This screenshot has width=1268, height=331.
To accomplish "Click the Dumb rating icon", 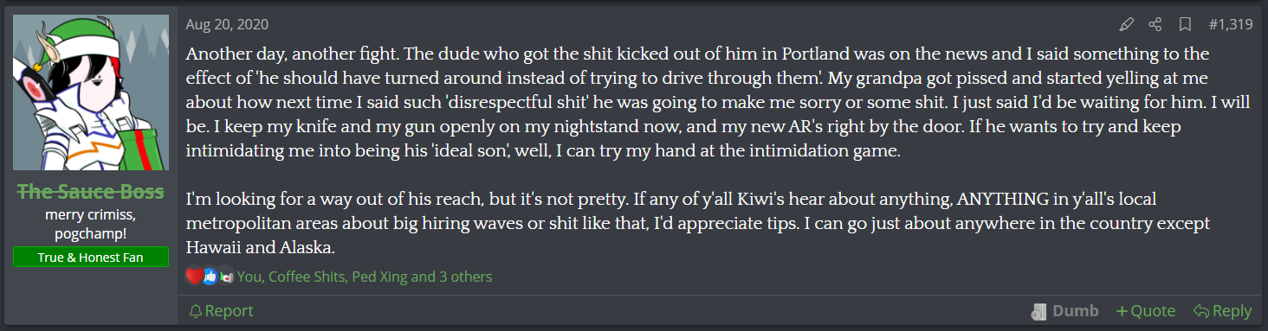I will point(1039,311).
